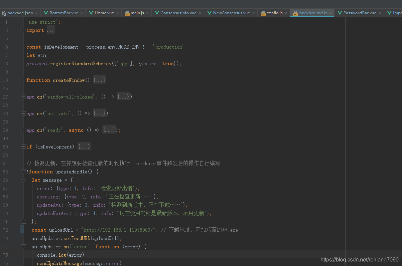Close the main.js tab

pos(148,13)
